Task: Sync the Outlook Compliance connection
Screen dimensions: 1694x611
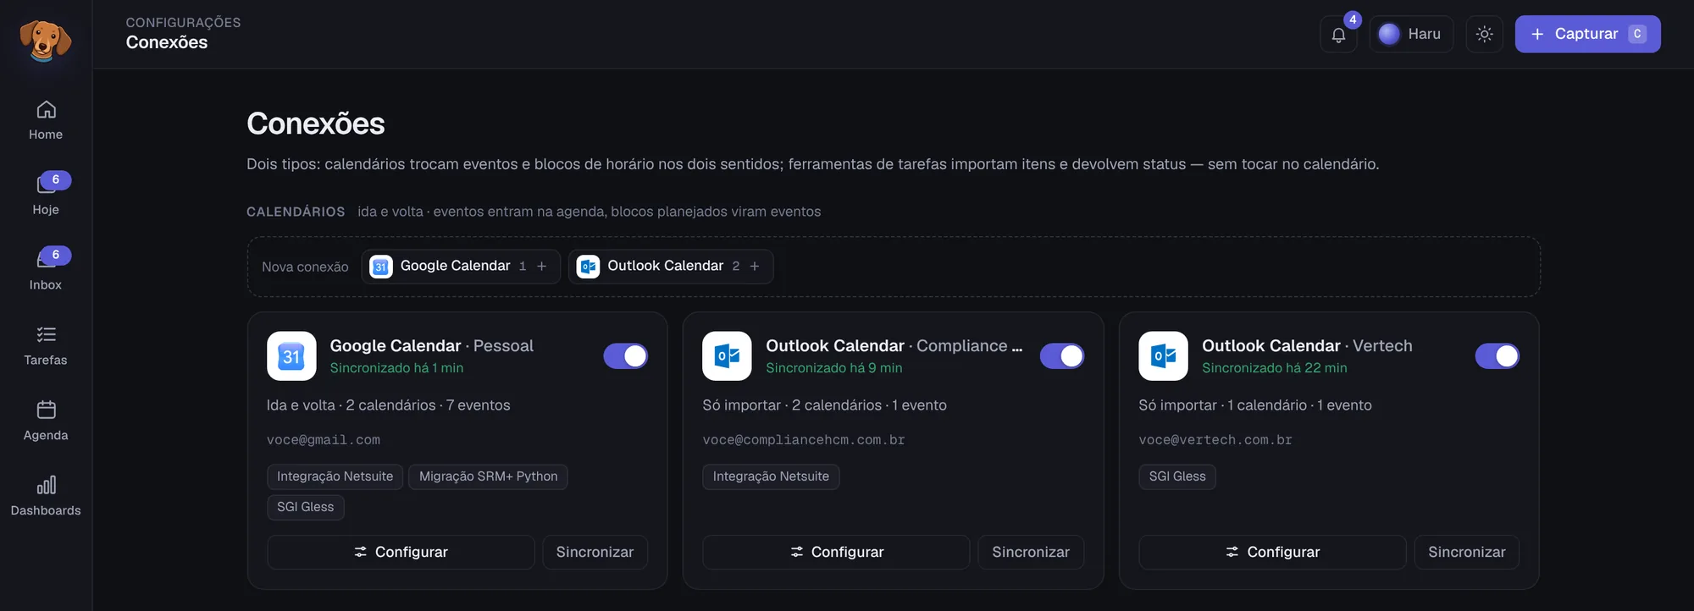Action: (x=1031, y=552)
